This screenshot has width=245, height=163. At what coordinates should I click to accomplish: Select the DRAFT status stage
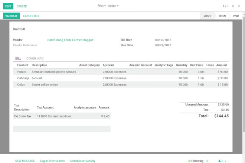click(208, 16)
